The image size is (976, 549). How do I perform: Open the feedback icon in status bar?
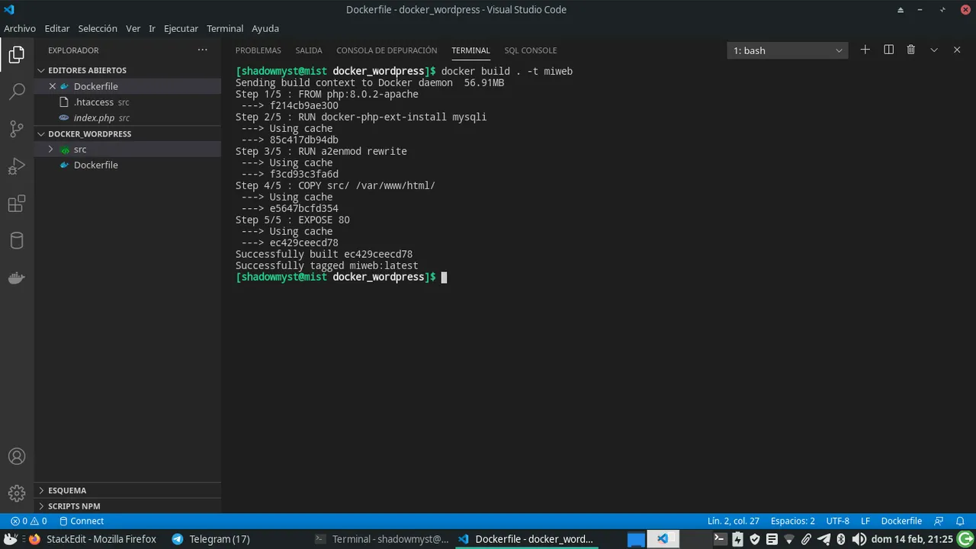pyautogui.click(x=939, y=521)
